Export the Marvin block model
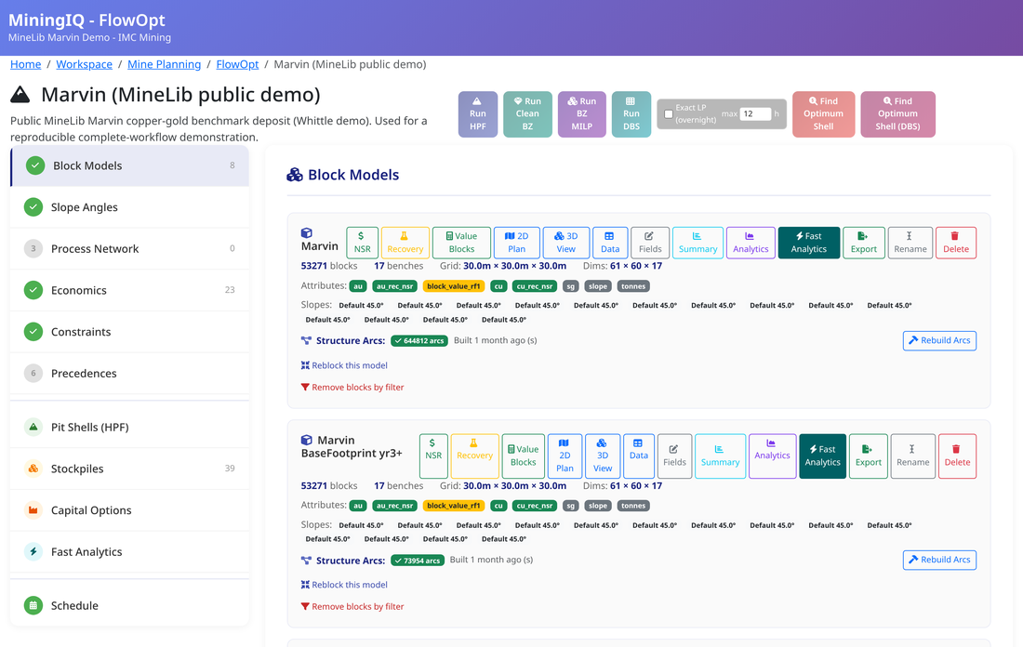This screenshot has height=647, width=1023. [864, 243]
